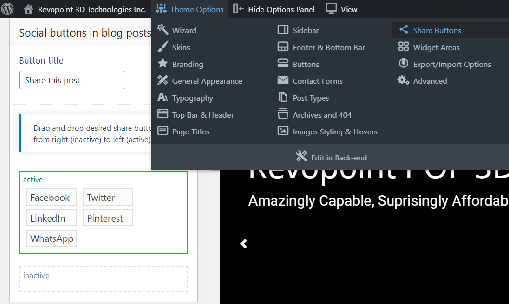Open the Theme Options menu
509x304 pixels.
(x=189, y=9)
